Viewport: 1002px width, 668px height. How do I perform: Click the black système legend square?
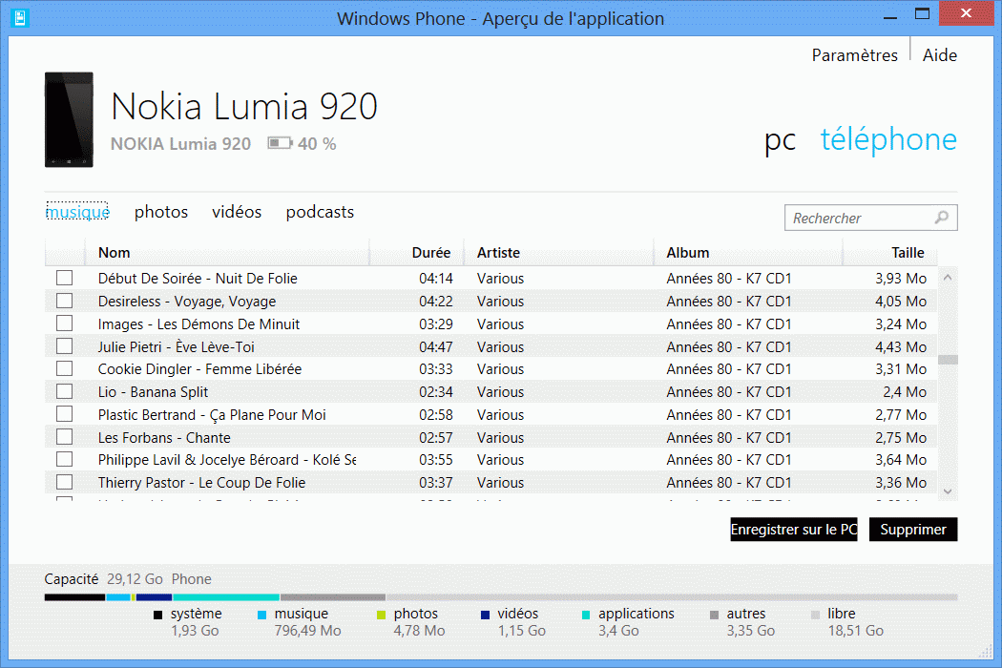tap(157, 615)
